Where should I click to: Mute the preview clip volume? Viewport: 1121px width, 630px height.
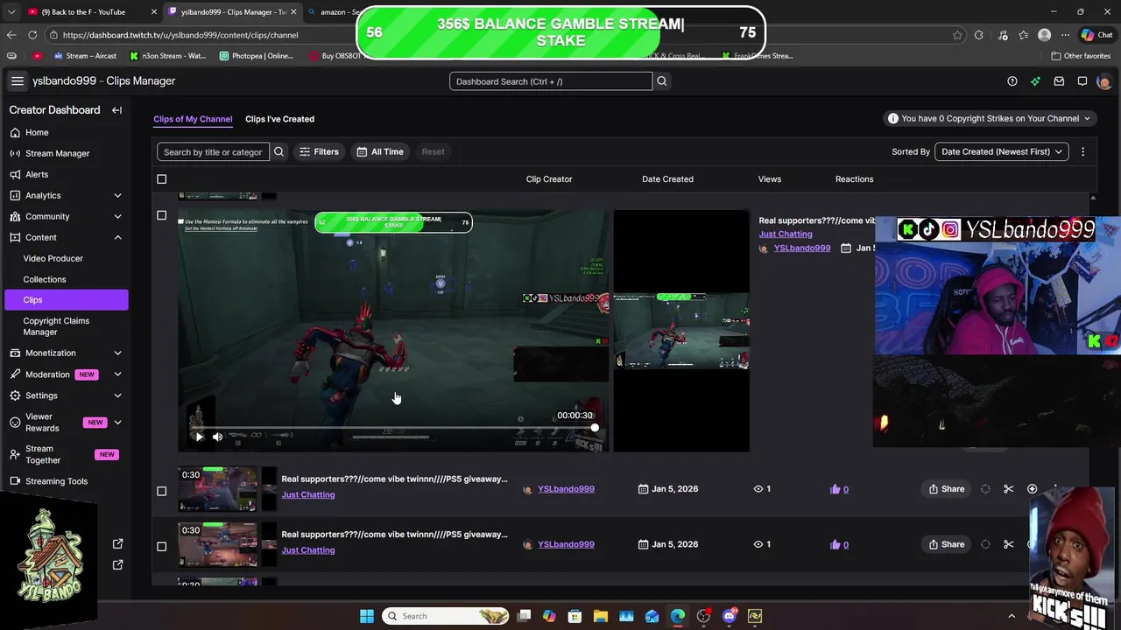click(x=217, y=437)
